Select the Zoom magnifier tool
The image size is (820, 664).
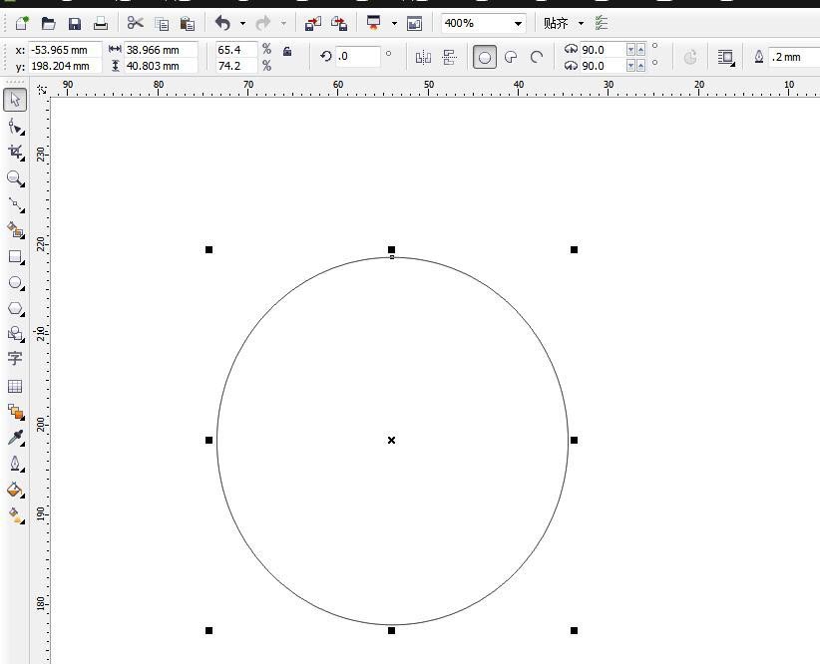pyautogui.click(x=16, y=178)
